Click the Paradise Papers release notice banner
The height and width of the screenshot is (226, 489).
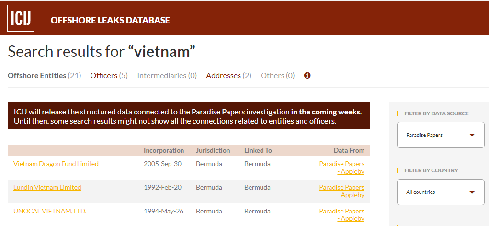tap(189, 116)
